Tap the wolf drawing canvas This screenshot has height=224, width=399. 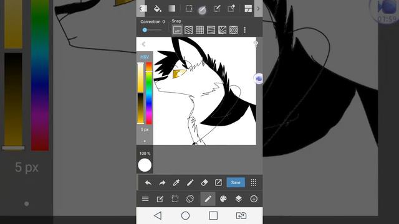coord(204,91)
